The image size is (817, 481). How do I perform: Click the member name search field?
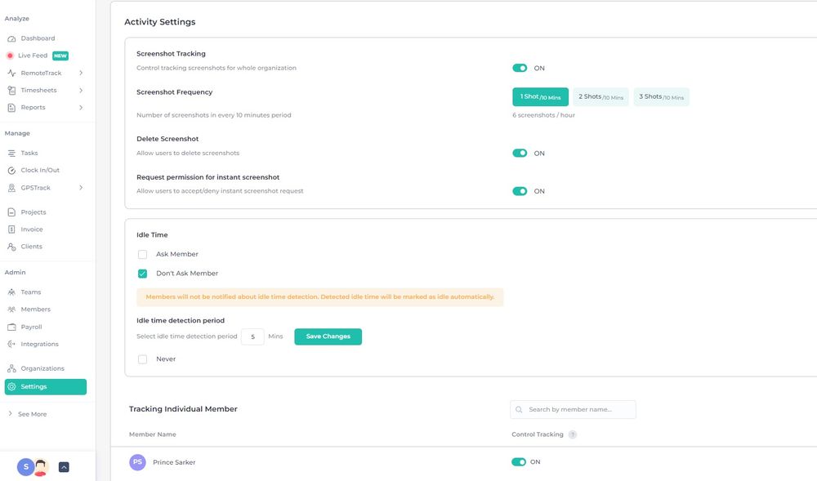click(x=572, y=409)
